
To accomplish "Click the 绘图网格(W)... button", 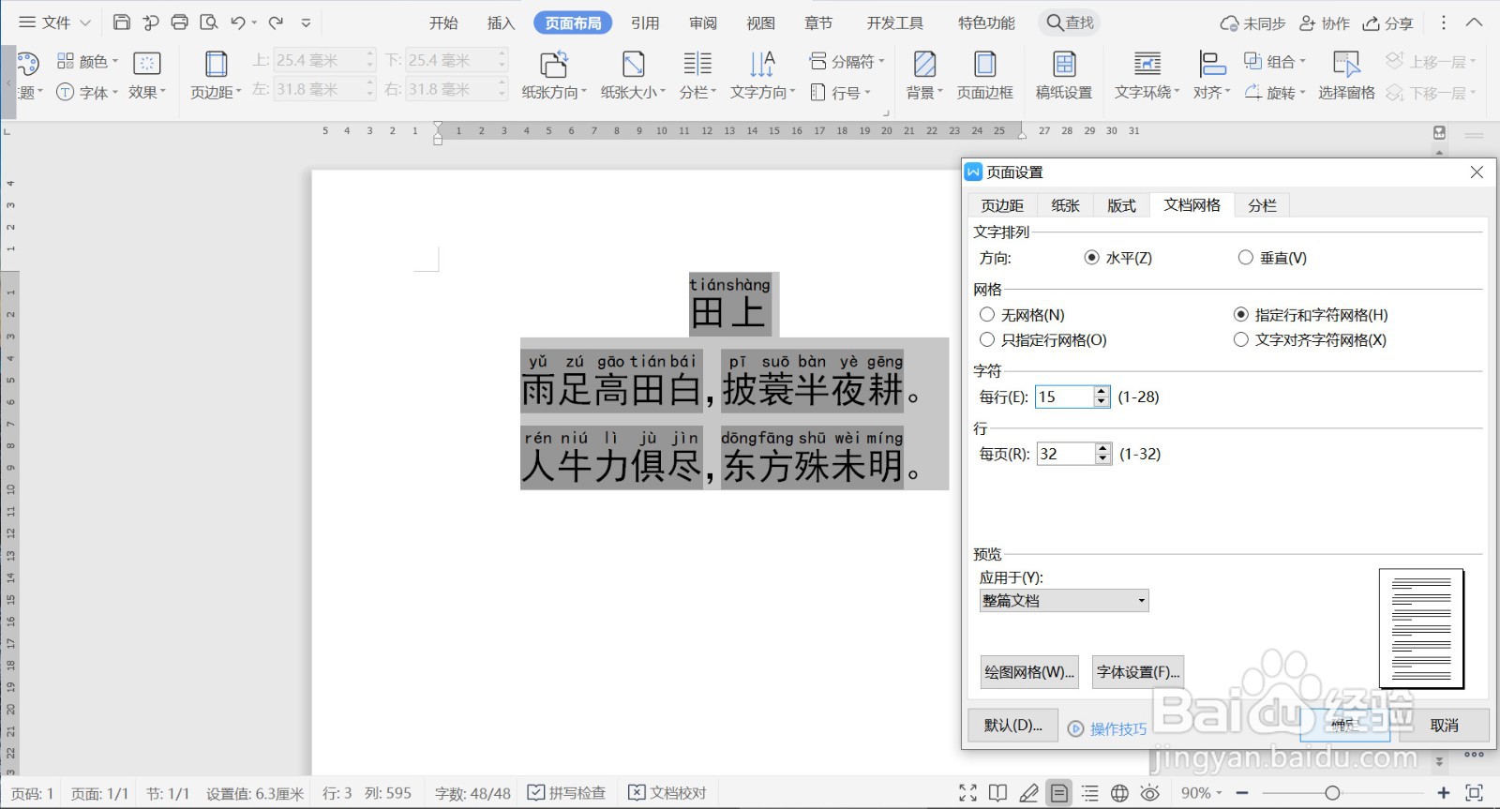I will point(1029,672).
